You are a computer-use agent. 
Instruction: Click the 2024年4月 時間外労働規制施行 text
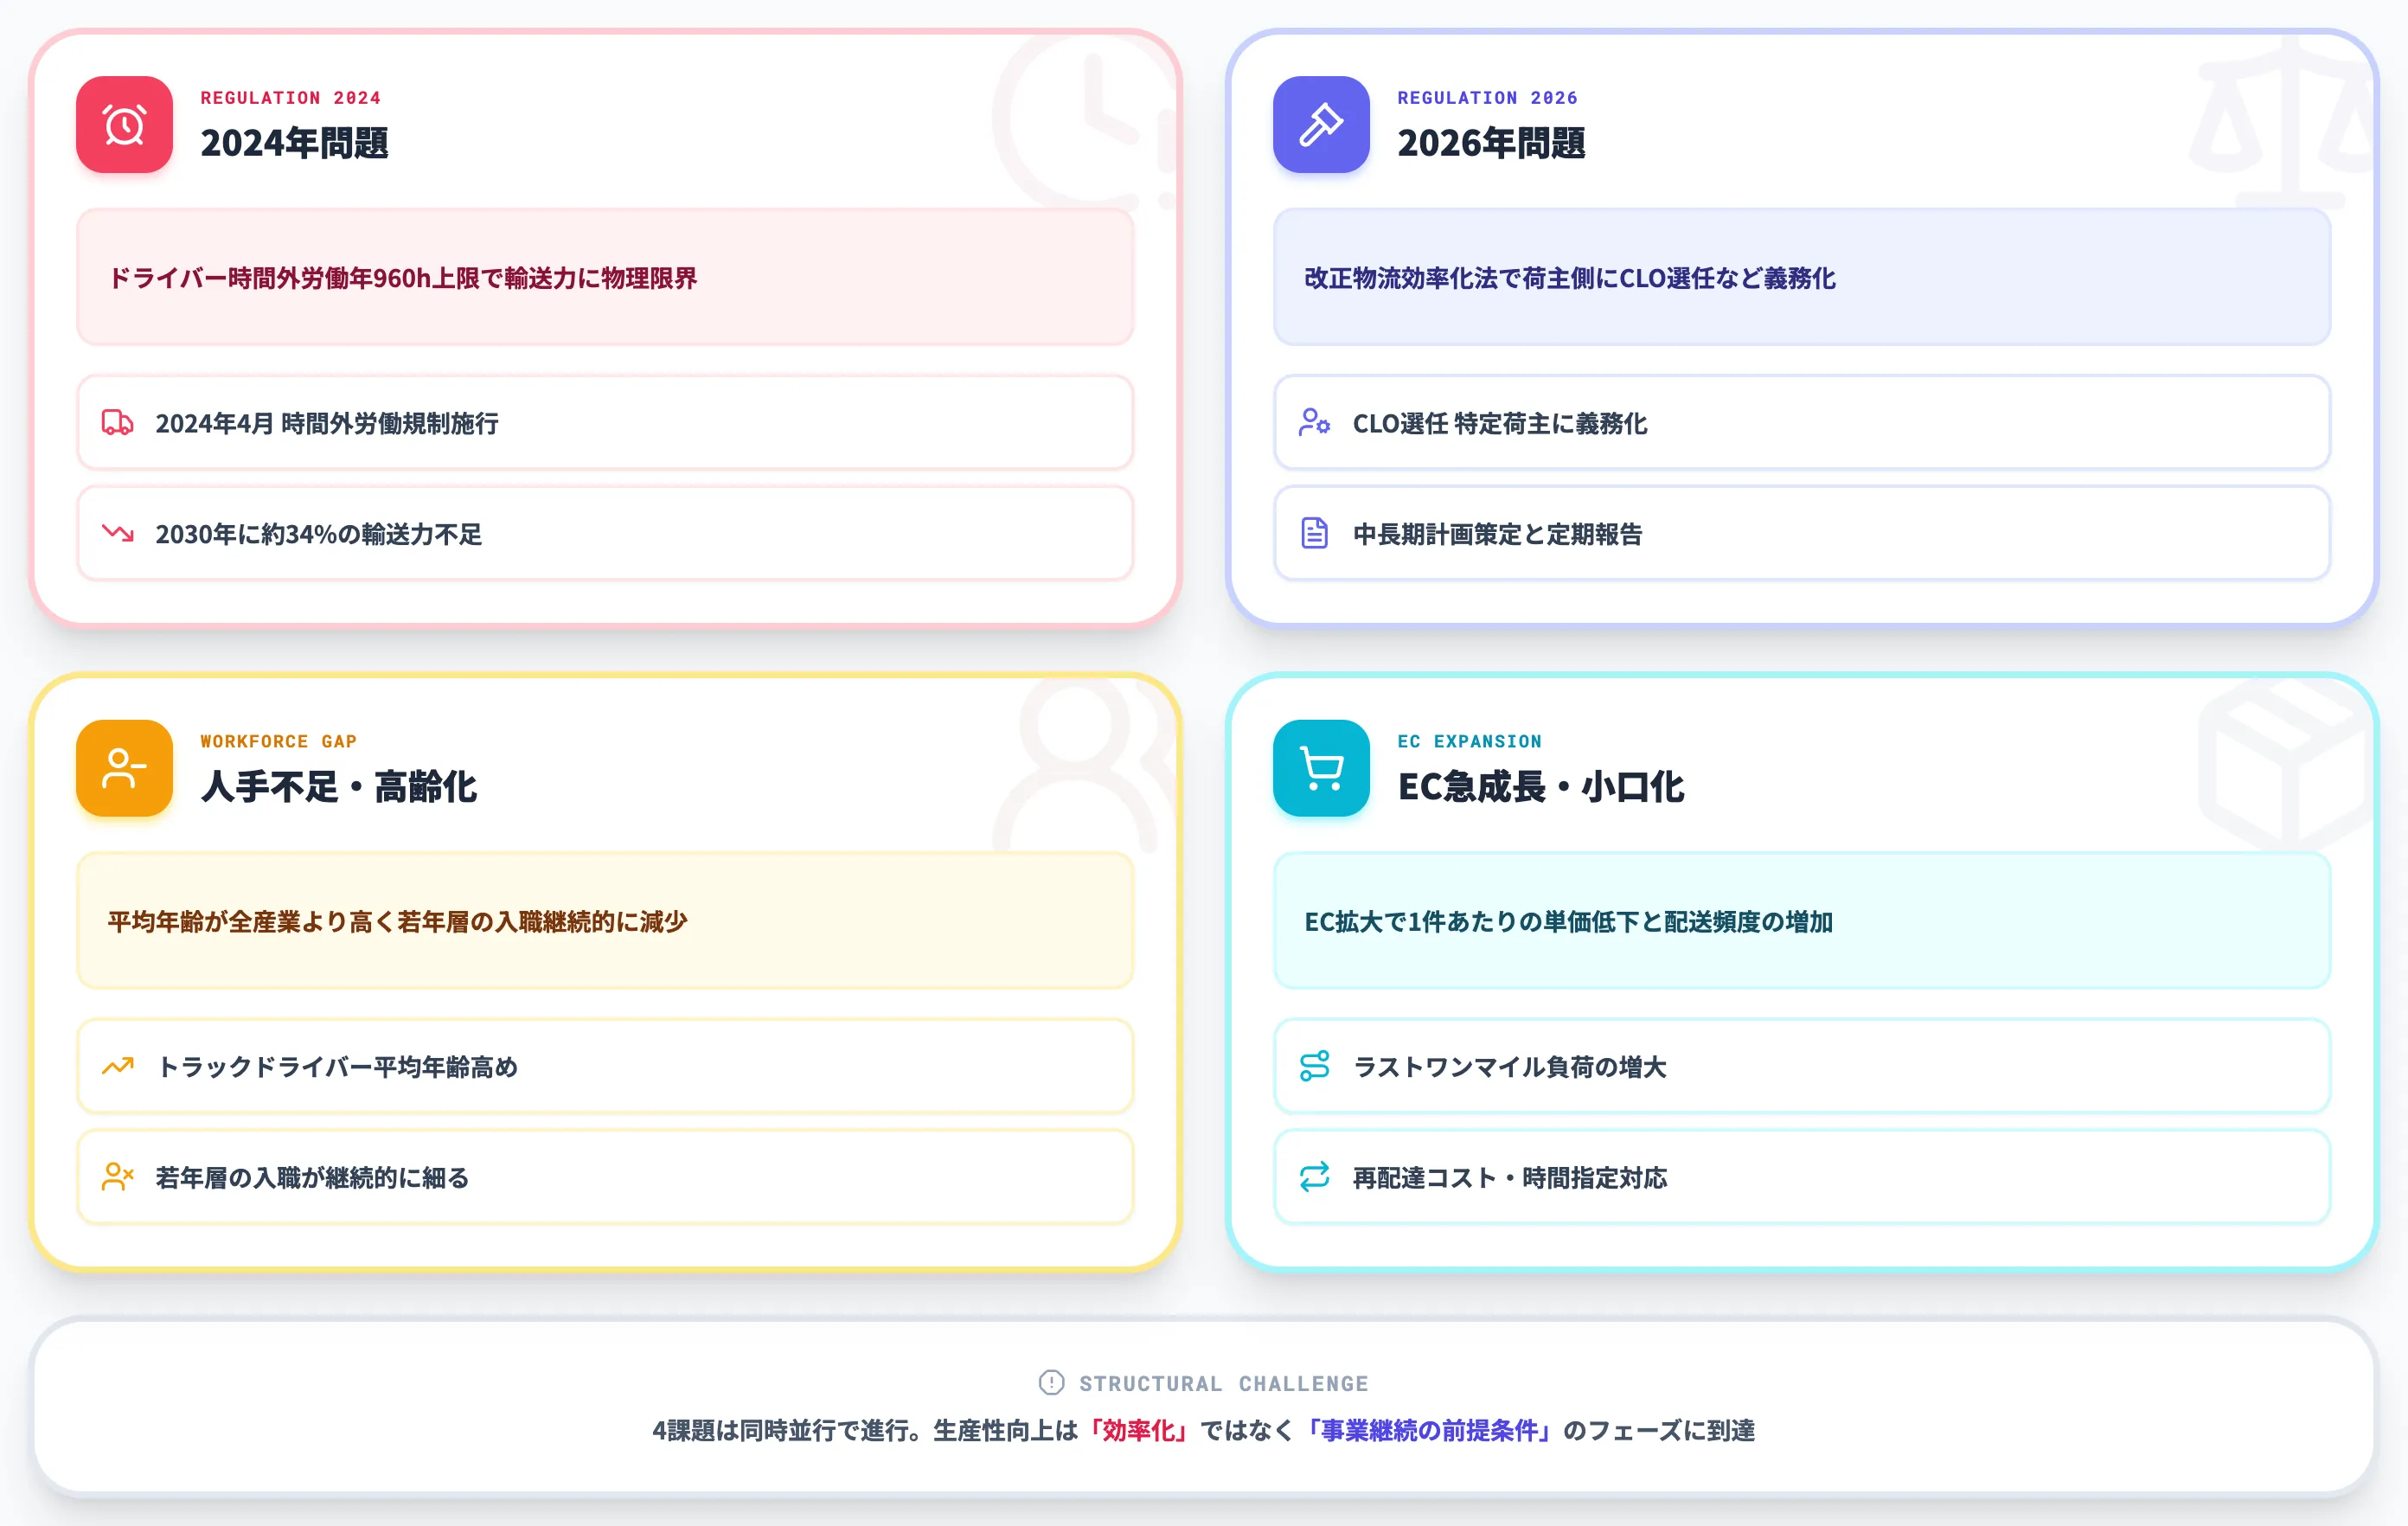327,424
